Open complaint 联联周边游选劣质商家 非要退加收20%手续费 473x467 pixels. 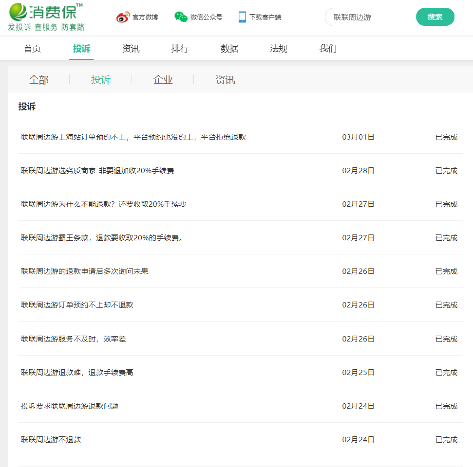pyautogui.click(x=97, y=171)
